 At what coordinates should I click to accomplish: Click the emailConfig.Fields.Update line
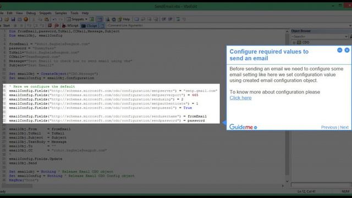pyautogui.click(x=36, y=159)
